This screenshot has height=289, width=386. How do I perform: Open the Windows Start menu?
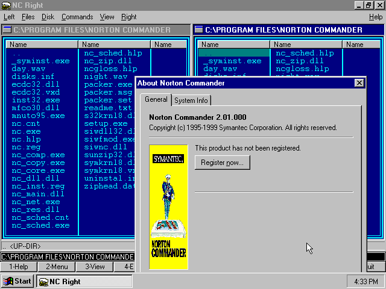pos(17,281)
